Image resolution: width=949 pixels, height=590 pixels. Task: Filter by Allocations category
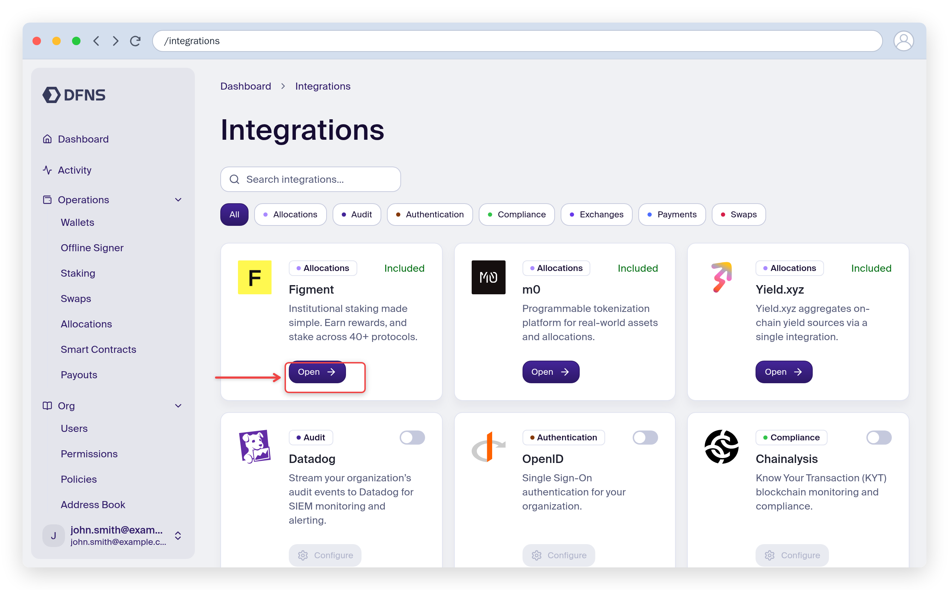coord(290,214)
